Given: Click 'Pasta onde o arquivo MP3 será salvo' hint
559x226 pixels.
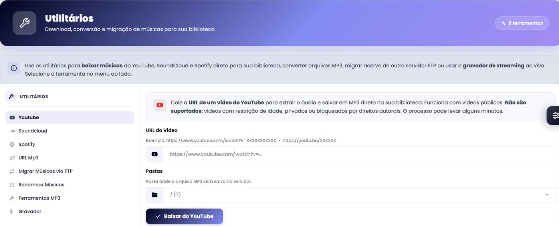Looking at the screenshot, I should (199, 181).
